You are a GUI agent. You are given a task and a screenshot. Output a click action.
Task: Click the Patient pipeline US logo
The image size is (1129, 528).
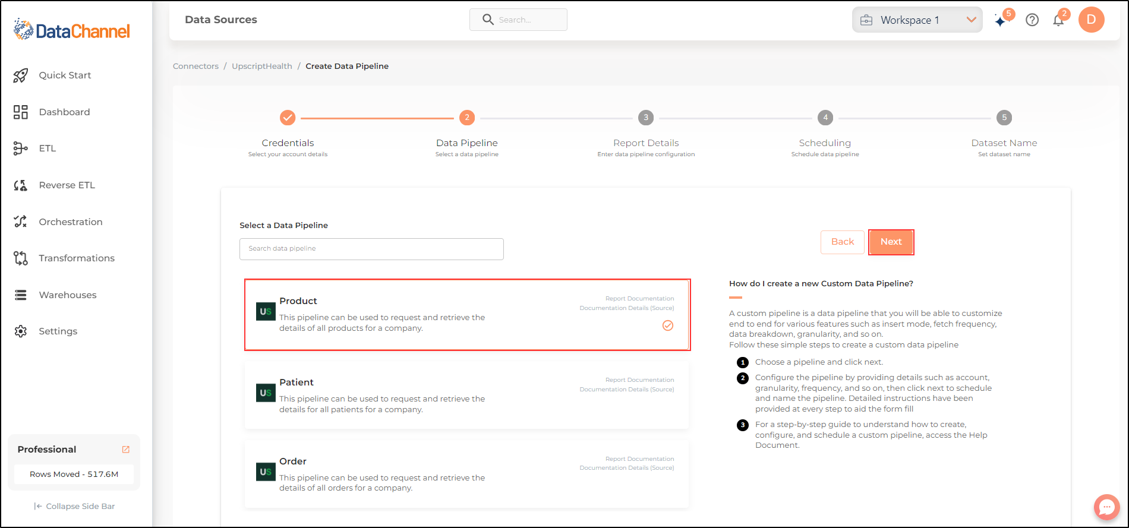click(266, 393)
